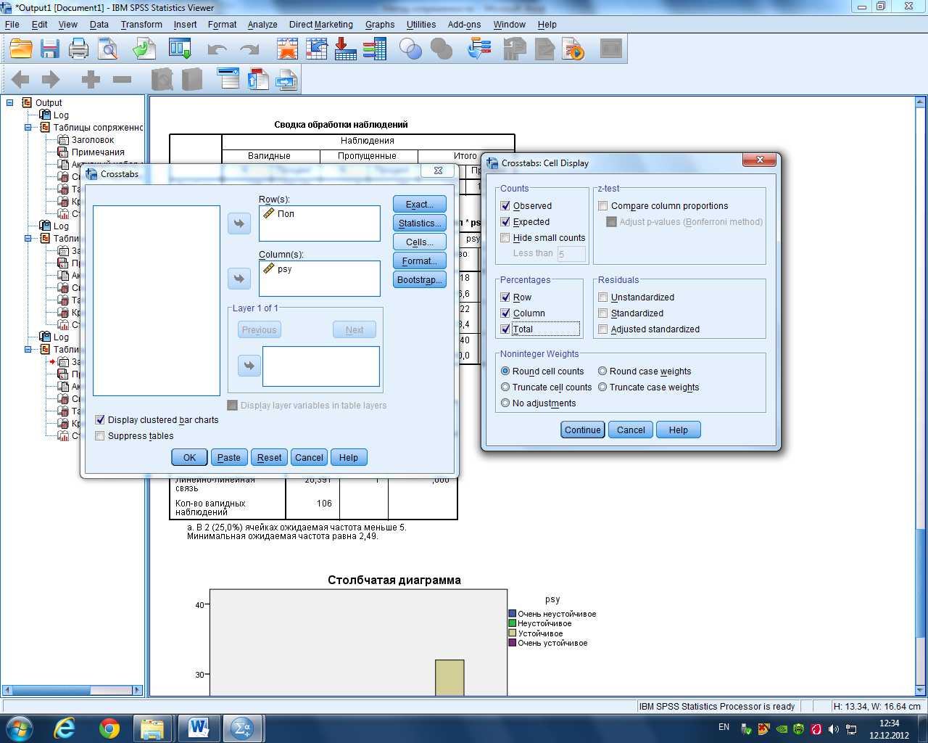
Task: Enable Hide small counts checkbox
Action: point(505,238)
